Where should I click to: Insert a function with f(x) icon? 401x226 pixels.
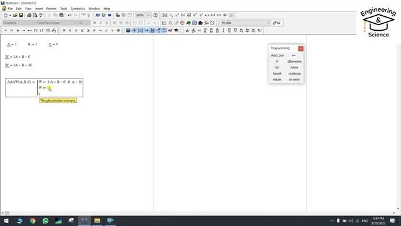(x=98, y=15)
